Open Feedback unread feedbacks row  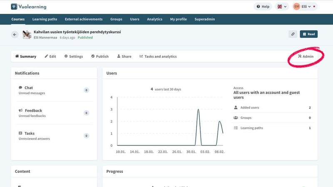click(54, 113)
